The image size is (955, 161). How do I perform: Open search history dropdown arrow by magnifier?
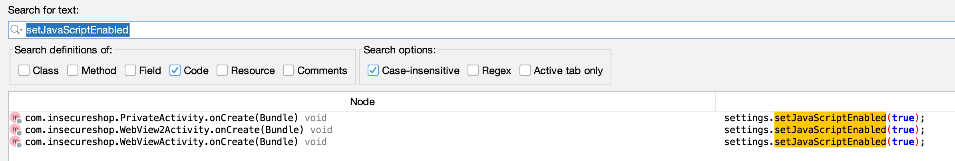[x=21, y=30]
